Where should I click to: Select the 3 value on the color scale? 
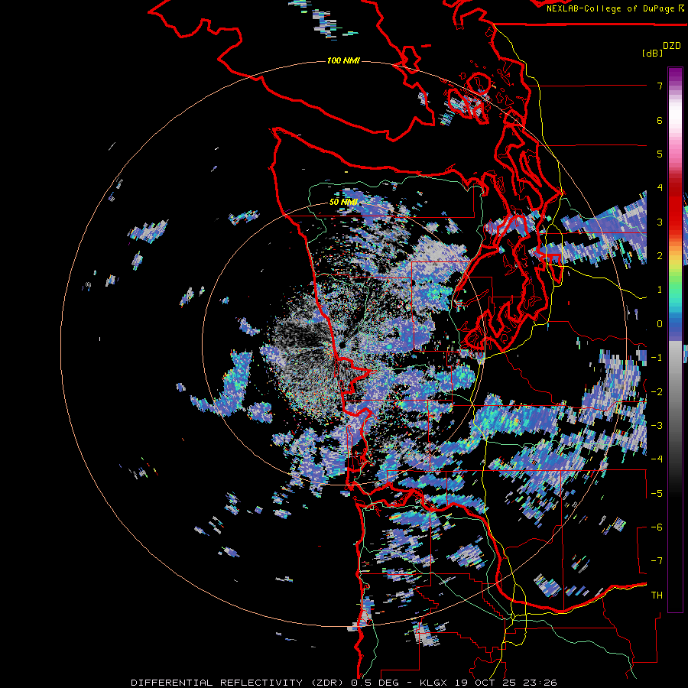coord(660,222)
